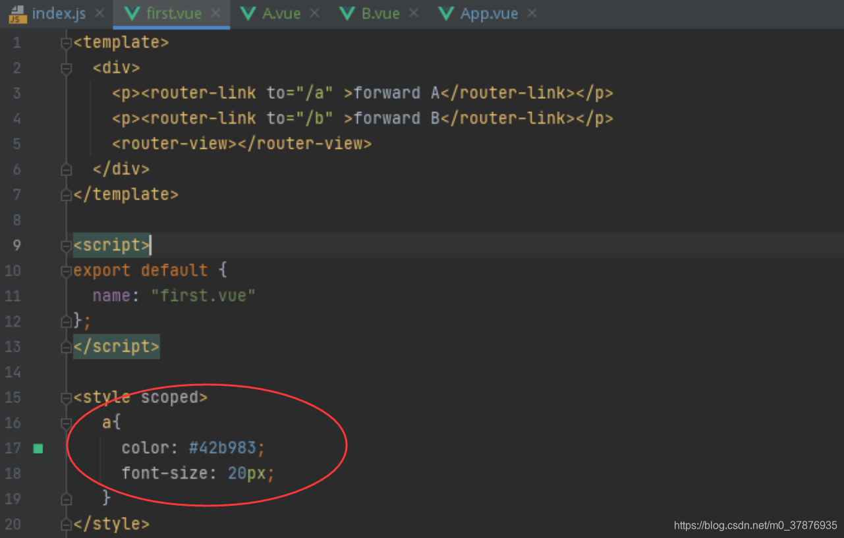This screenshot has height=538, width=844.
Task: Fold the closing style marker on line 20
Action: tap(66, 524)
